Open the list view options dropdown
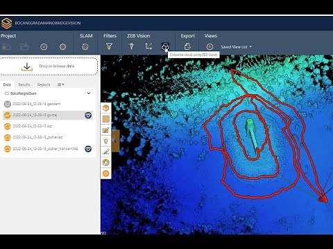333x249 pixels. [x=60, y=84]
